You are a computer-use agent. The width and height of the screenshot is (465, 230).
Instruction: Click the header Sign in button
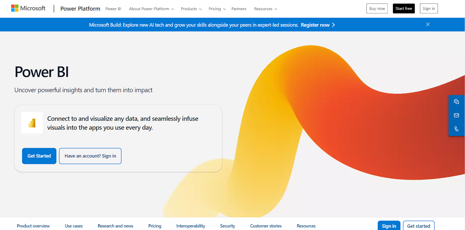click(x=429, y=8)
